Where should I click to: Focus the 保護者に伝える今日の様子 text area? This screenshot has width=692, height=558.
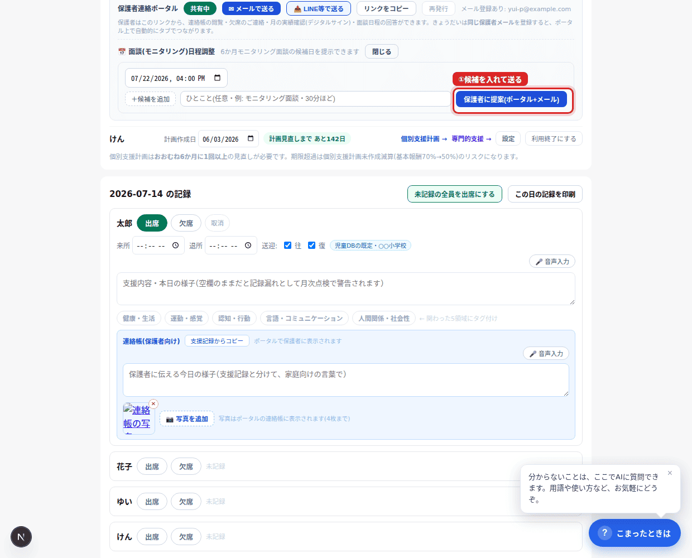pos(346,380)
